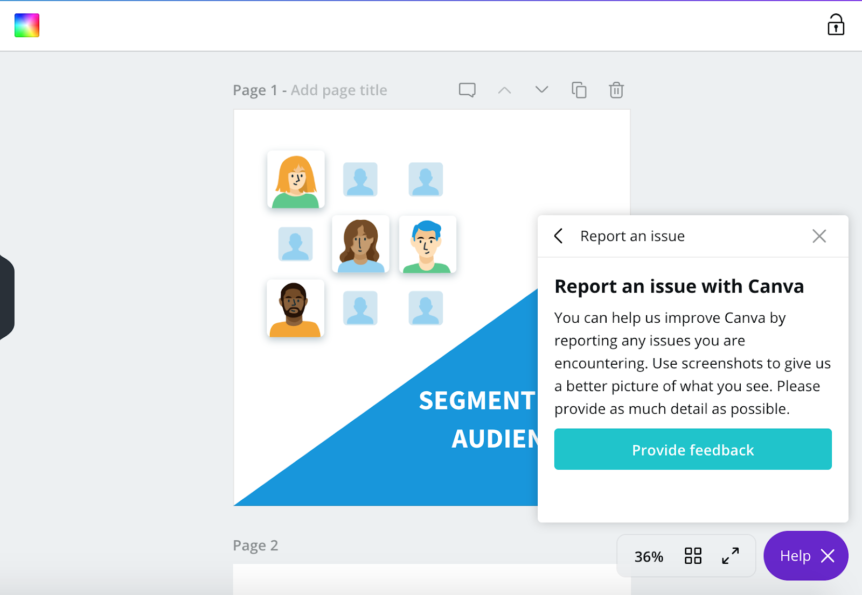
Task: Click the Add page title field
Action: tap(339, 90)
